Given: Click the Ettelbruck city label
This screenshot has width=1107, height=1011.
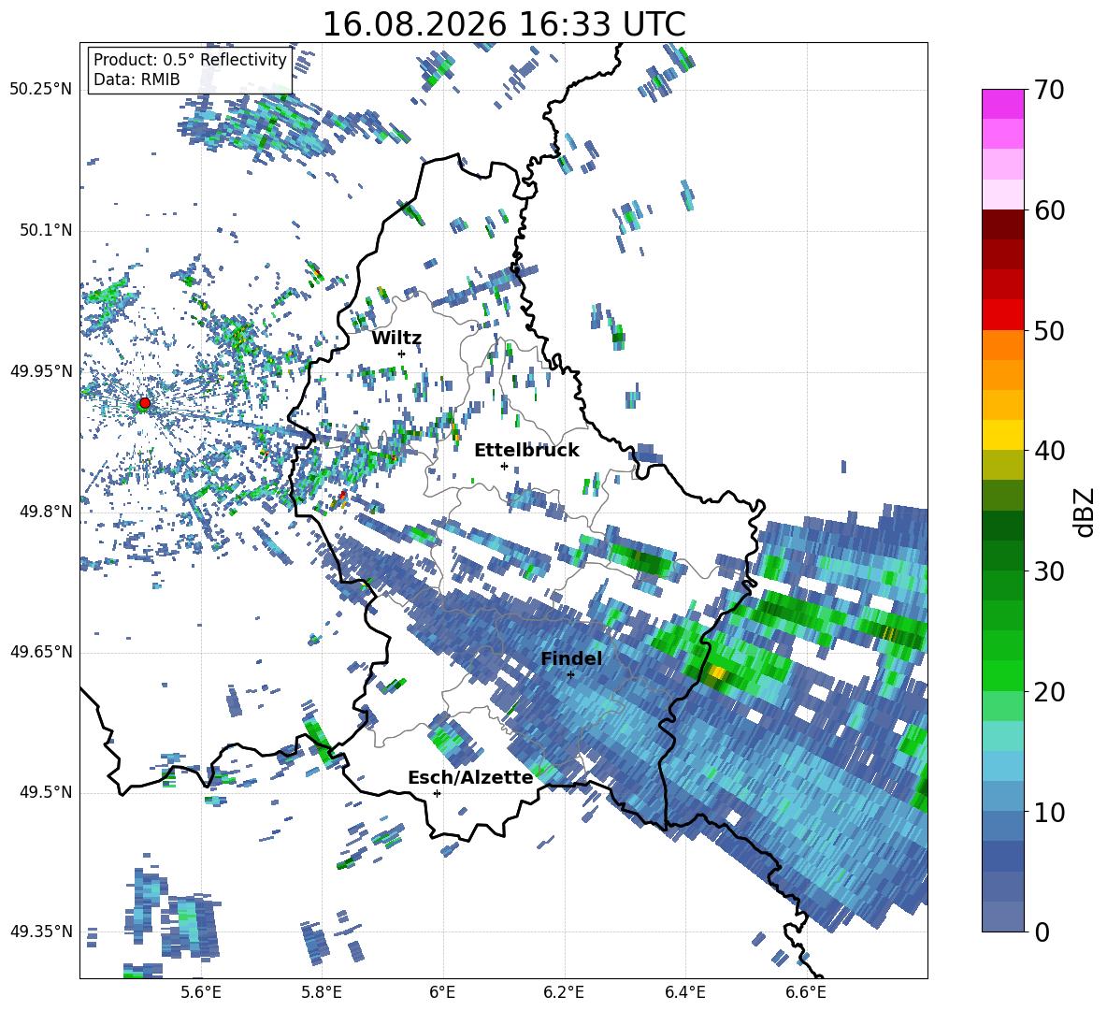Looking at the screenshot, I should tap(526, 451).
